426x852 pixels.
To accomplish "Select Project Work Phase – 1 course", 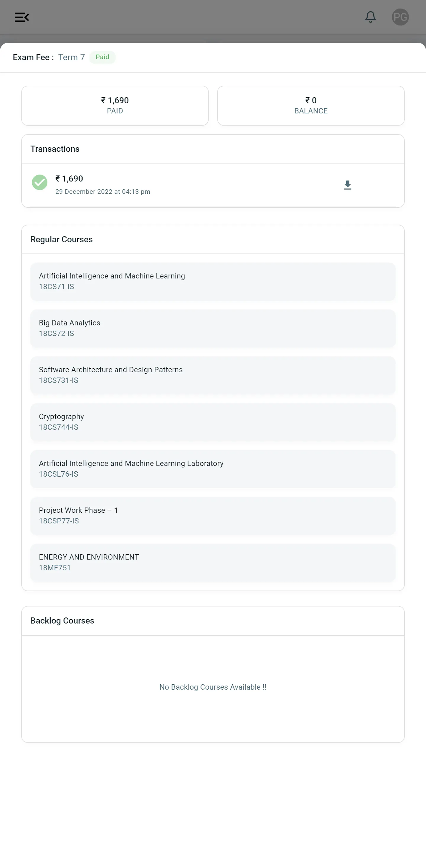I will [x=213, y=516].
